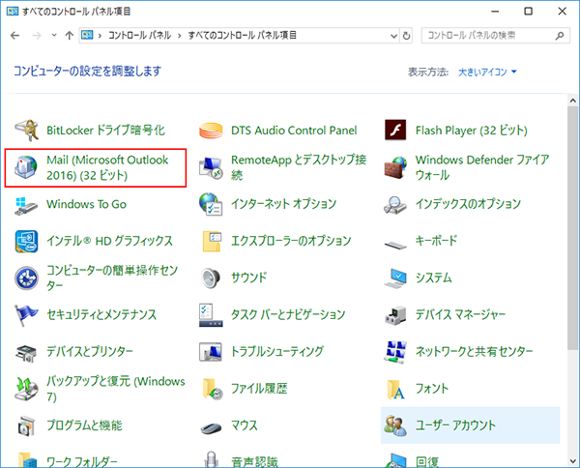This screenshot has width=580, height=468.
Task: Open デバイス マネージャー icon
Action: (x=394, y=314)
